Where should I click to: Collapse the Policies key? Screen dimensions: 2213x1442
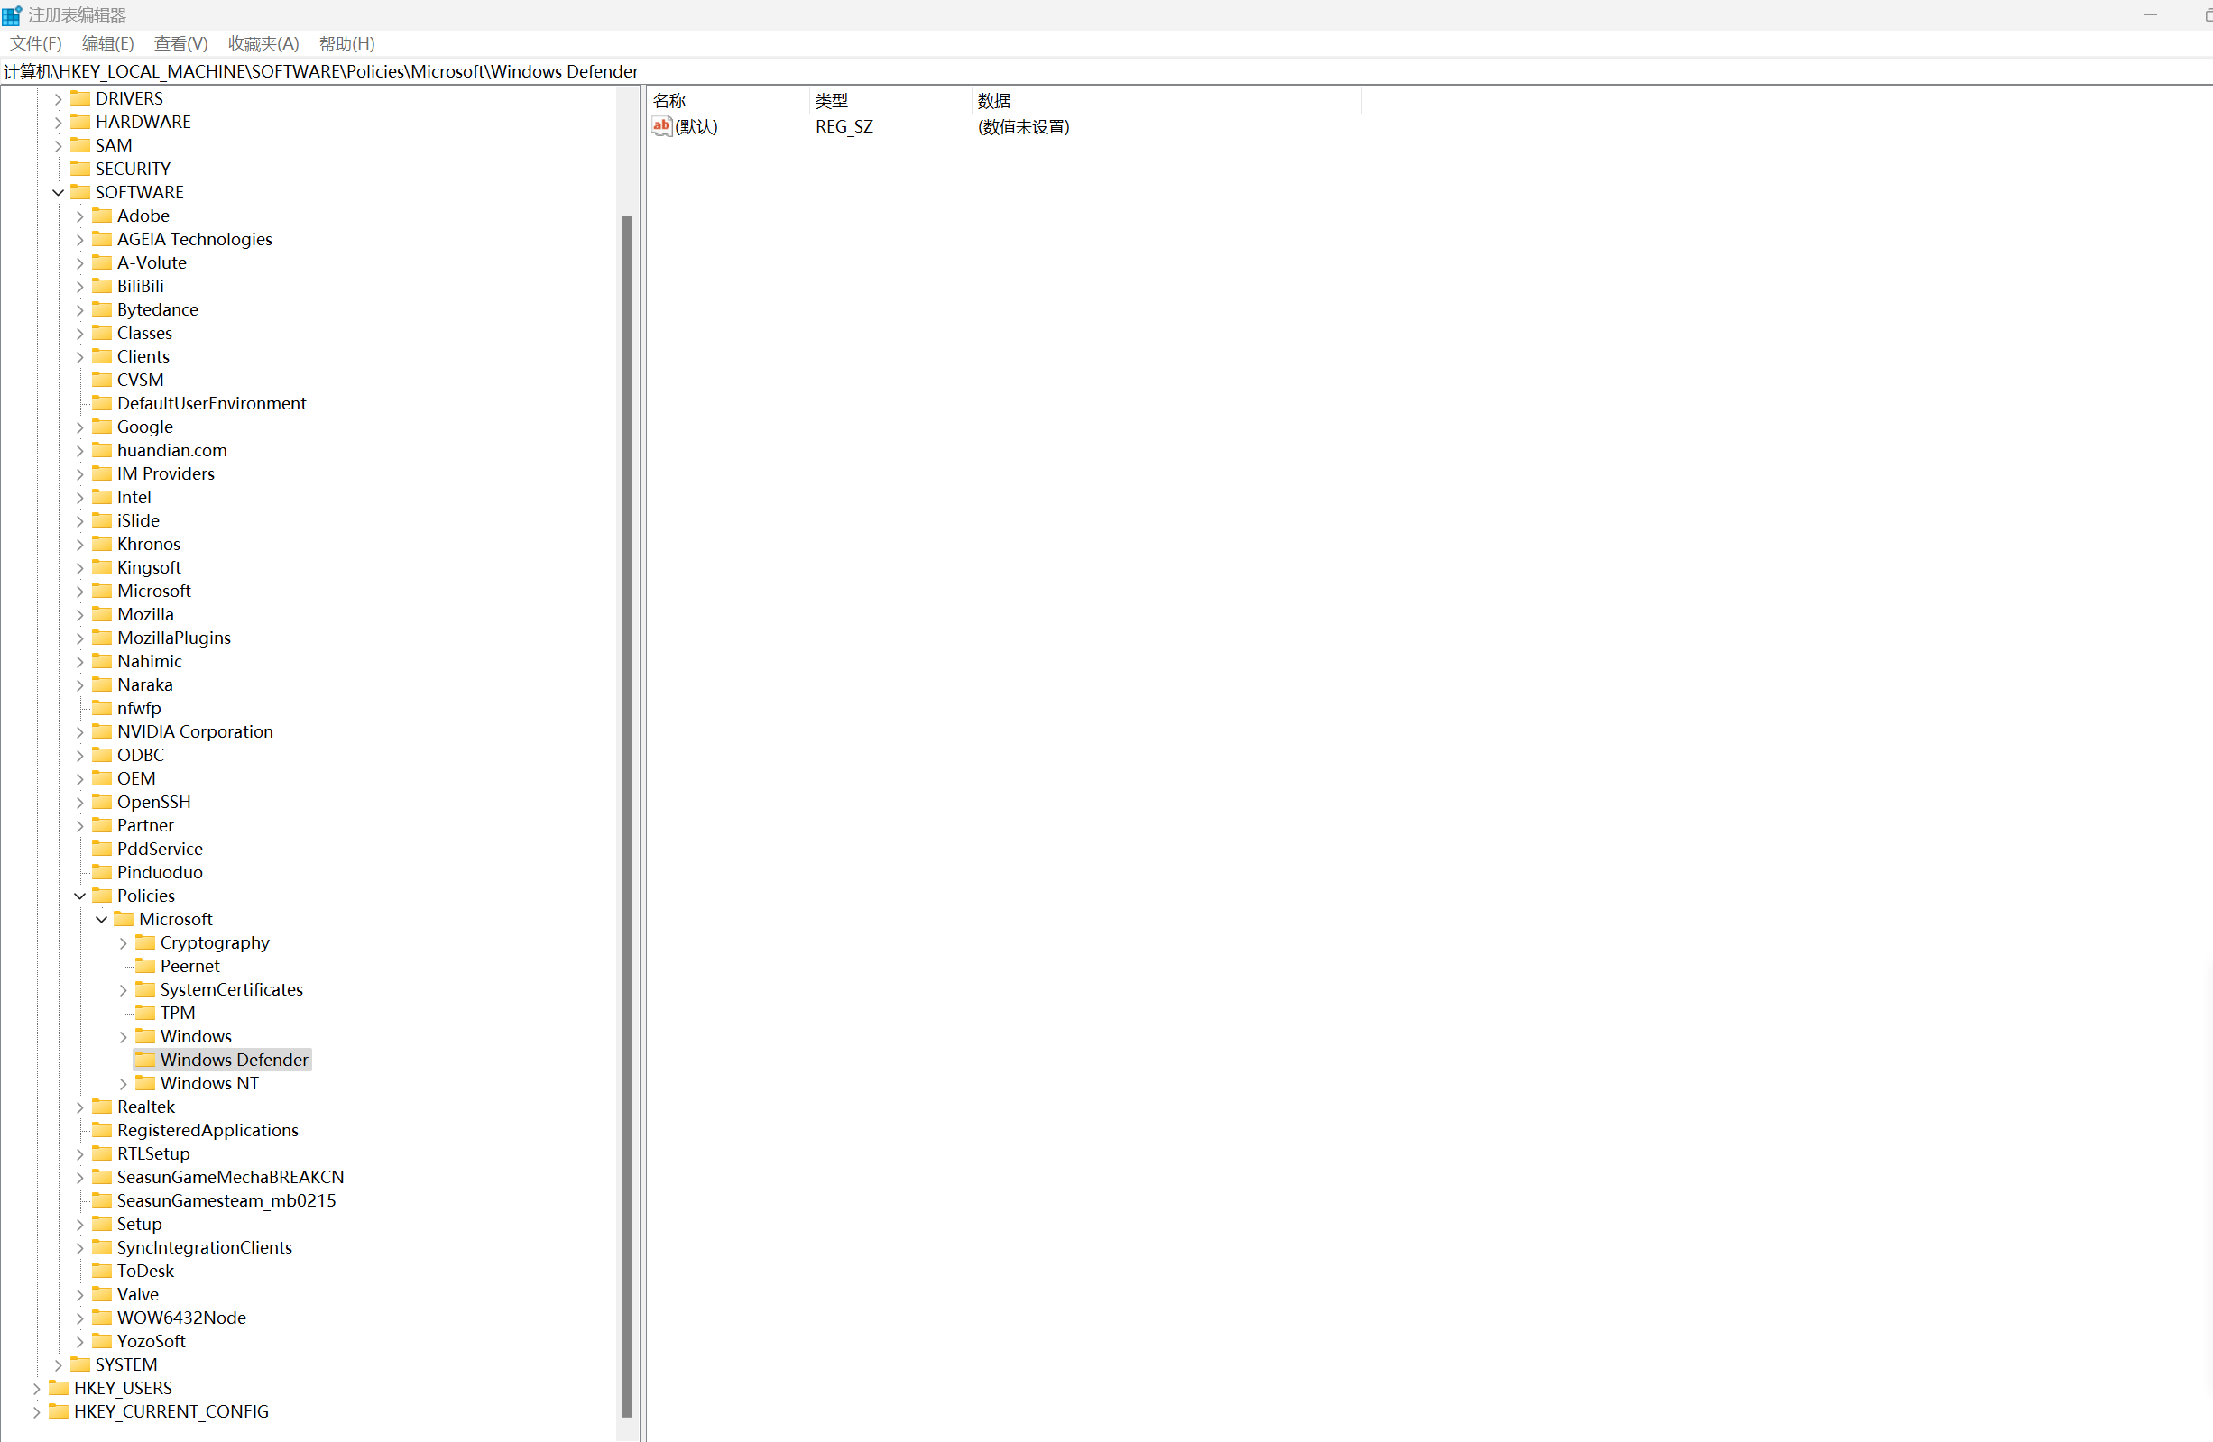80,896
